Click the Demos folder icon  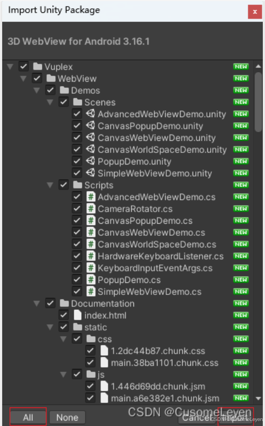[64, 90]
